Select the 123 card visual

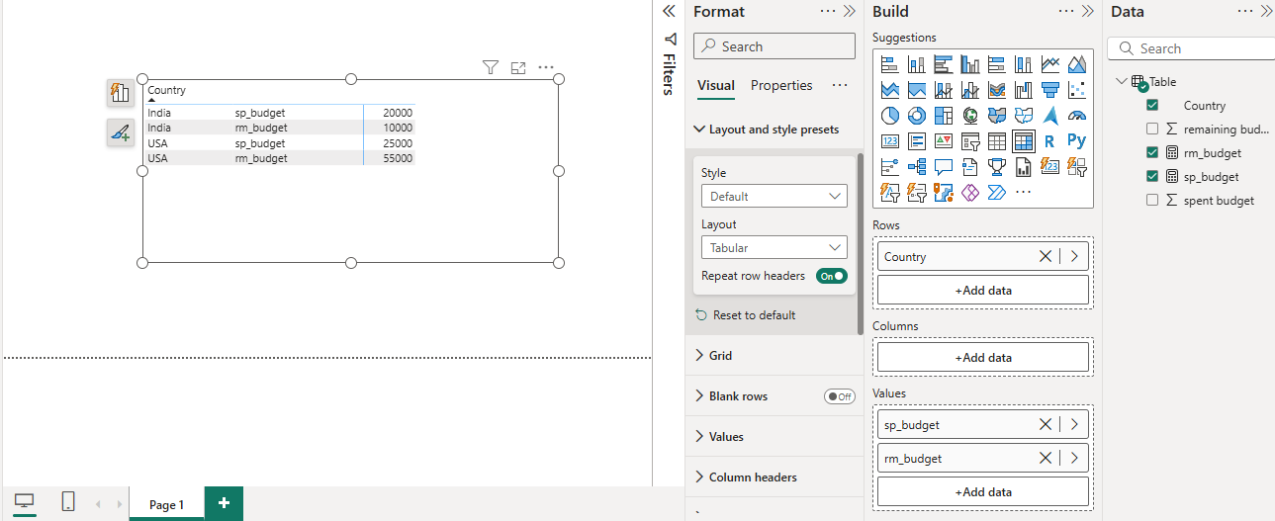point(889,141)
